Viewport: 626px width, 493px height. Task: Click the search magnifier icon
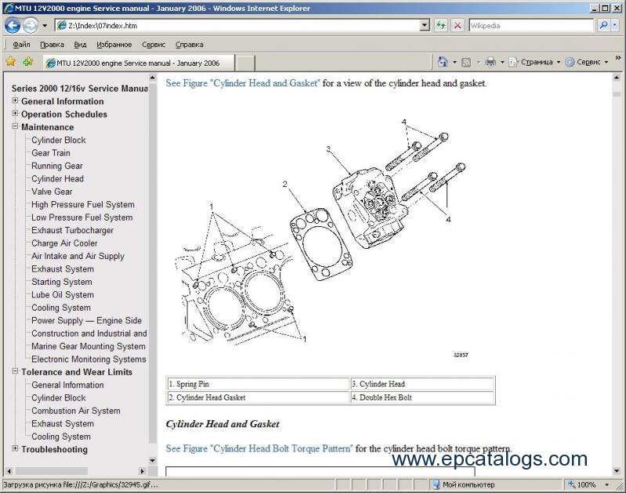tap(603, 25)
